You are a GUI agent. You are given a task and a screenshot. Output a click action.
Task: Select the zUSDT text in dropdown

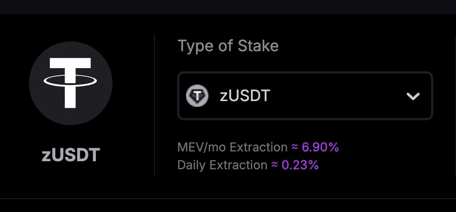click(x=245, y=96)
